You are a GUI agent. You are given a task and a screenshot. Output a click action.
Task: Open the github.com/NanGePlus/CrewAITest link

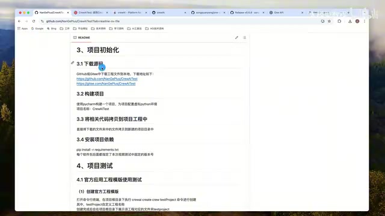pos(107,79)
